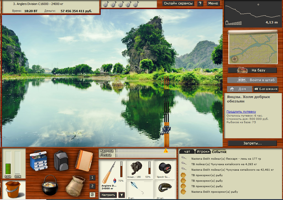The width and height of the screenshot is (283, 200).
Task: Click the depth reading 4,13 m
Action: pyautogui.click(x=272, y=22)
